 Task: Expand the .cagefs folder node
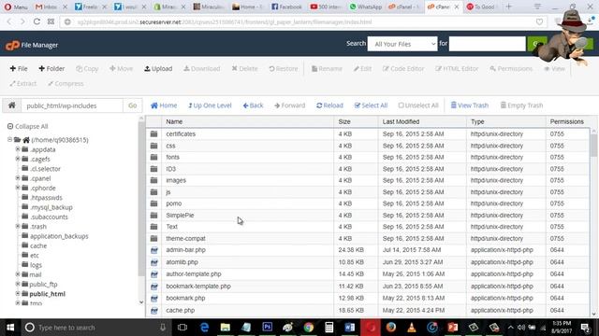coord(18,159)
